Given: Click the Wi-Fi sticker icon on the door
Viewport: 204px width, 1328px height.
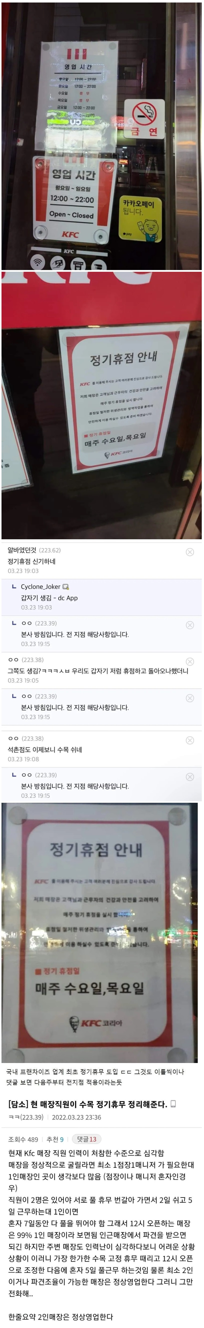Looking at the screenshot, I should (x=38, y=262).
